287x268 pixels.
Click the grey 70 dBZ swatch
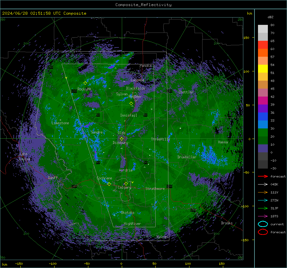click(x=263, y=37)
